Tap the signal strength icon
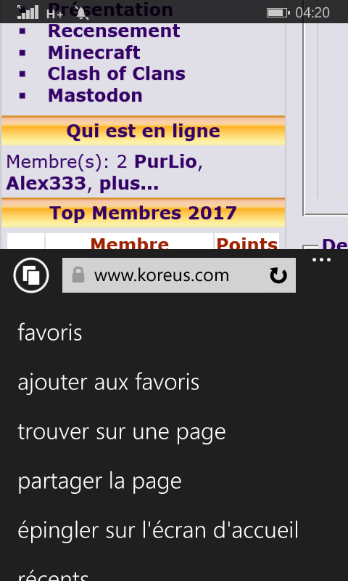 28,12
